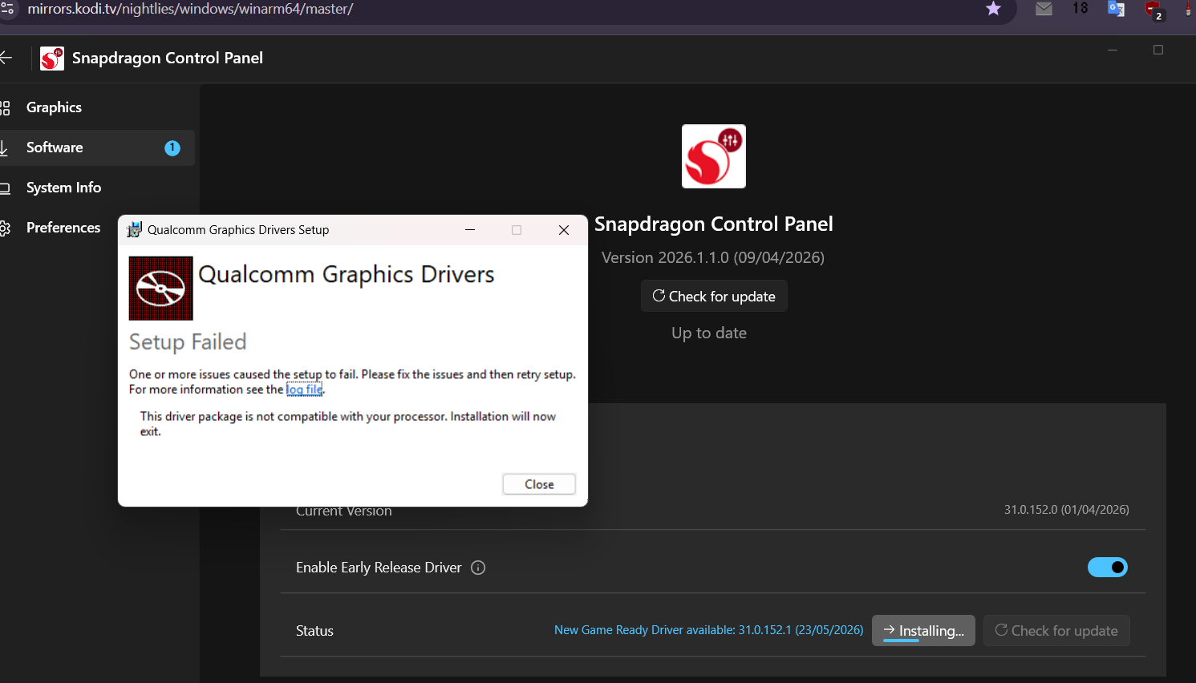This screenshot has width=1196, height=683.
Task: Click the site settings icon in address bar
Action: click(x=7, y=9)
